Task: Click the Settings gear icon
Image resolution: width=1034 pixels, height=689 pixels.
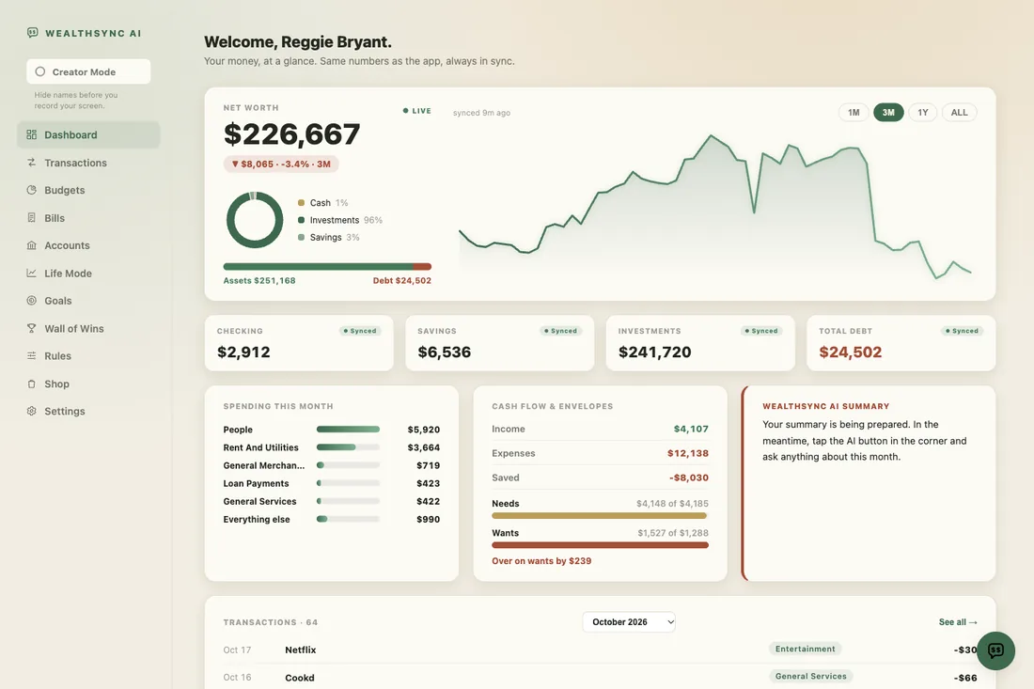Action: coord(32,411)
